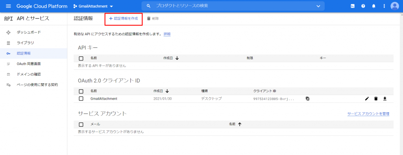Click the OAuth consent screen icon

pyautogui.click(x=8, y=64)
